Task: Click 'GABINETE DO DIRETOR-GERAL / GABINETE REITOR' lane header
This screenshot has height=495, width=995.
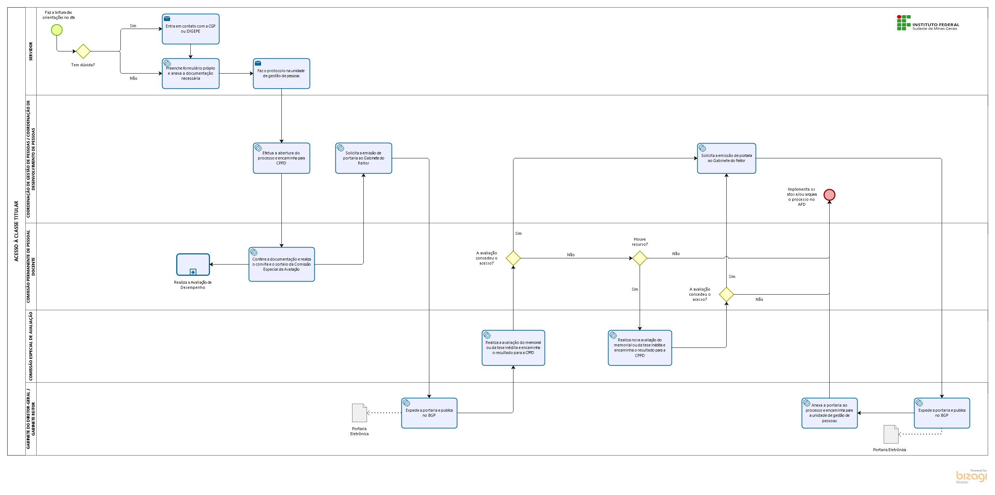Action: coord(31,419)
